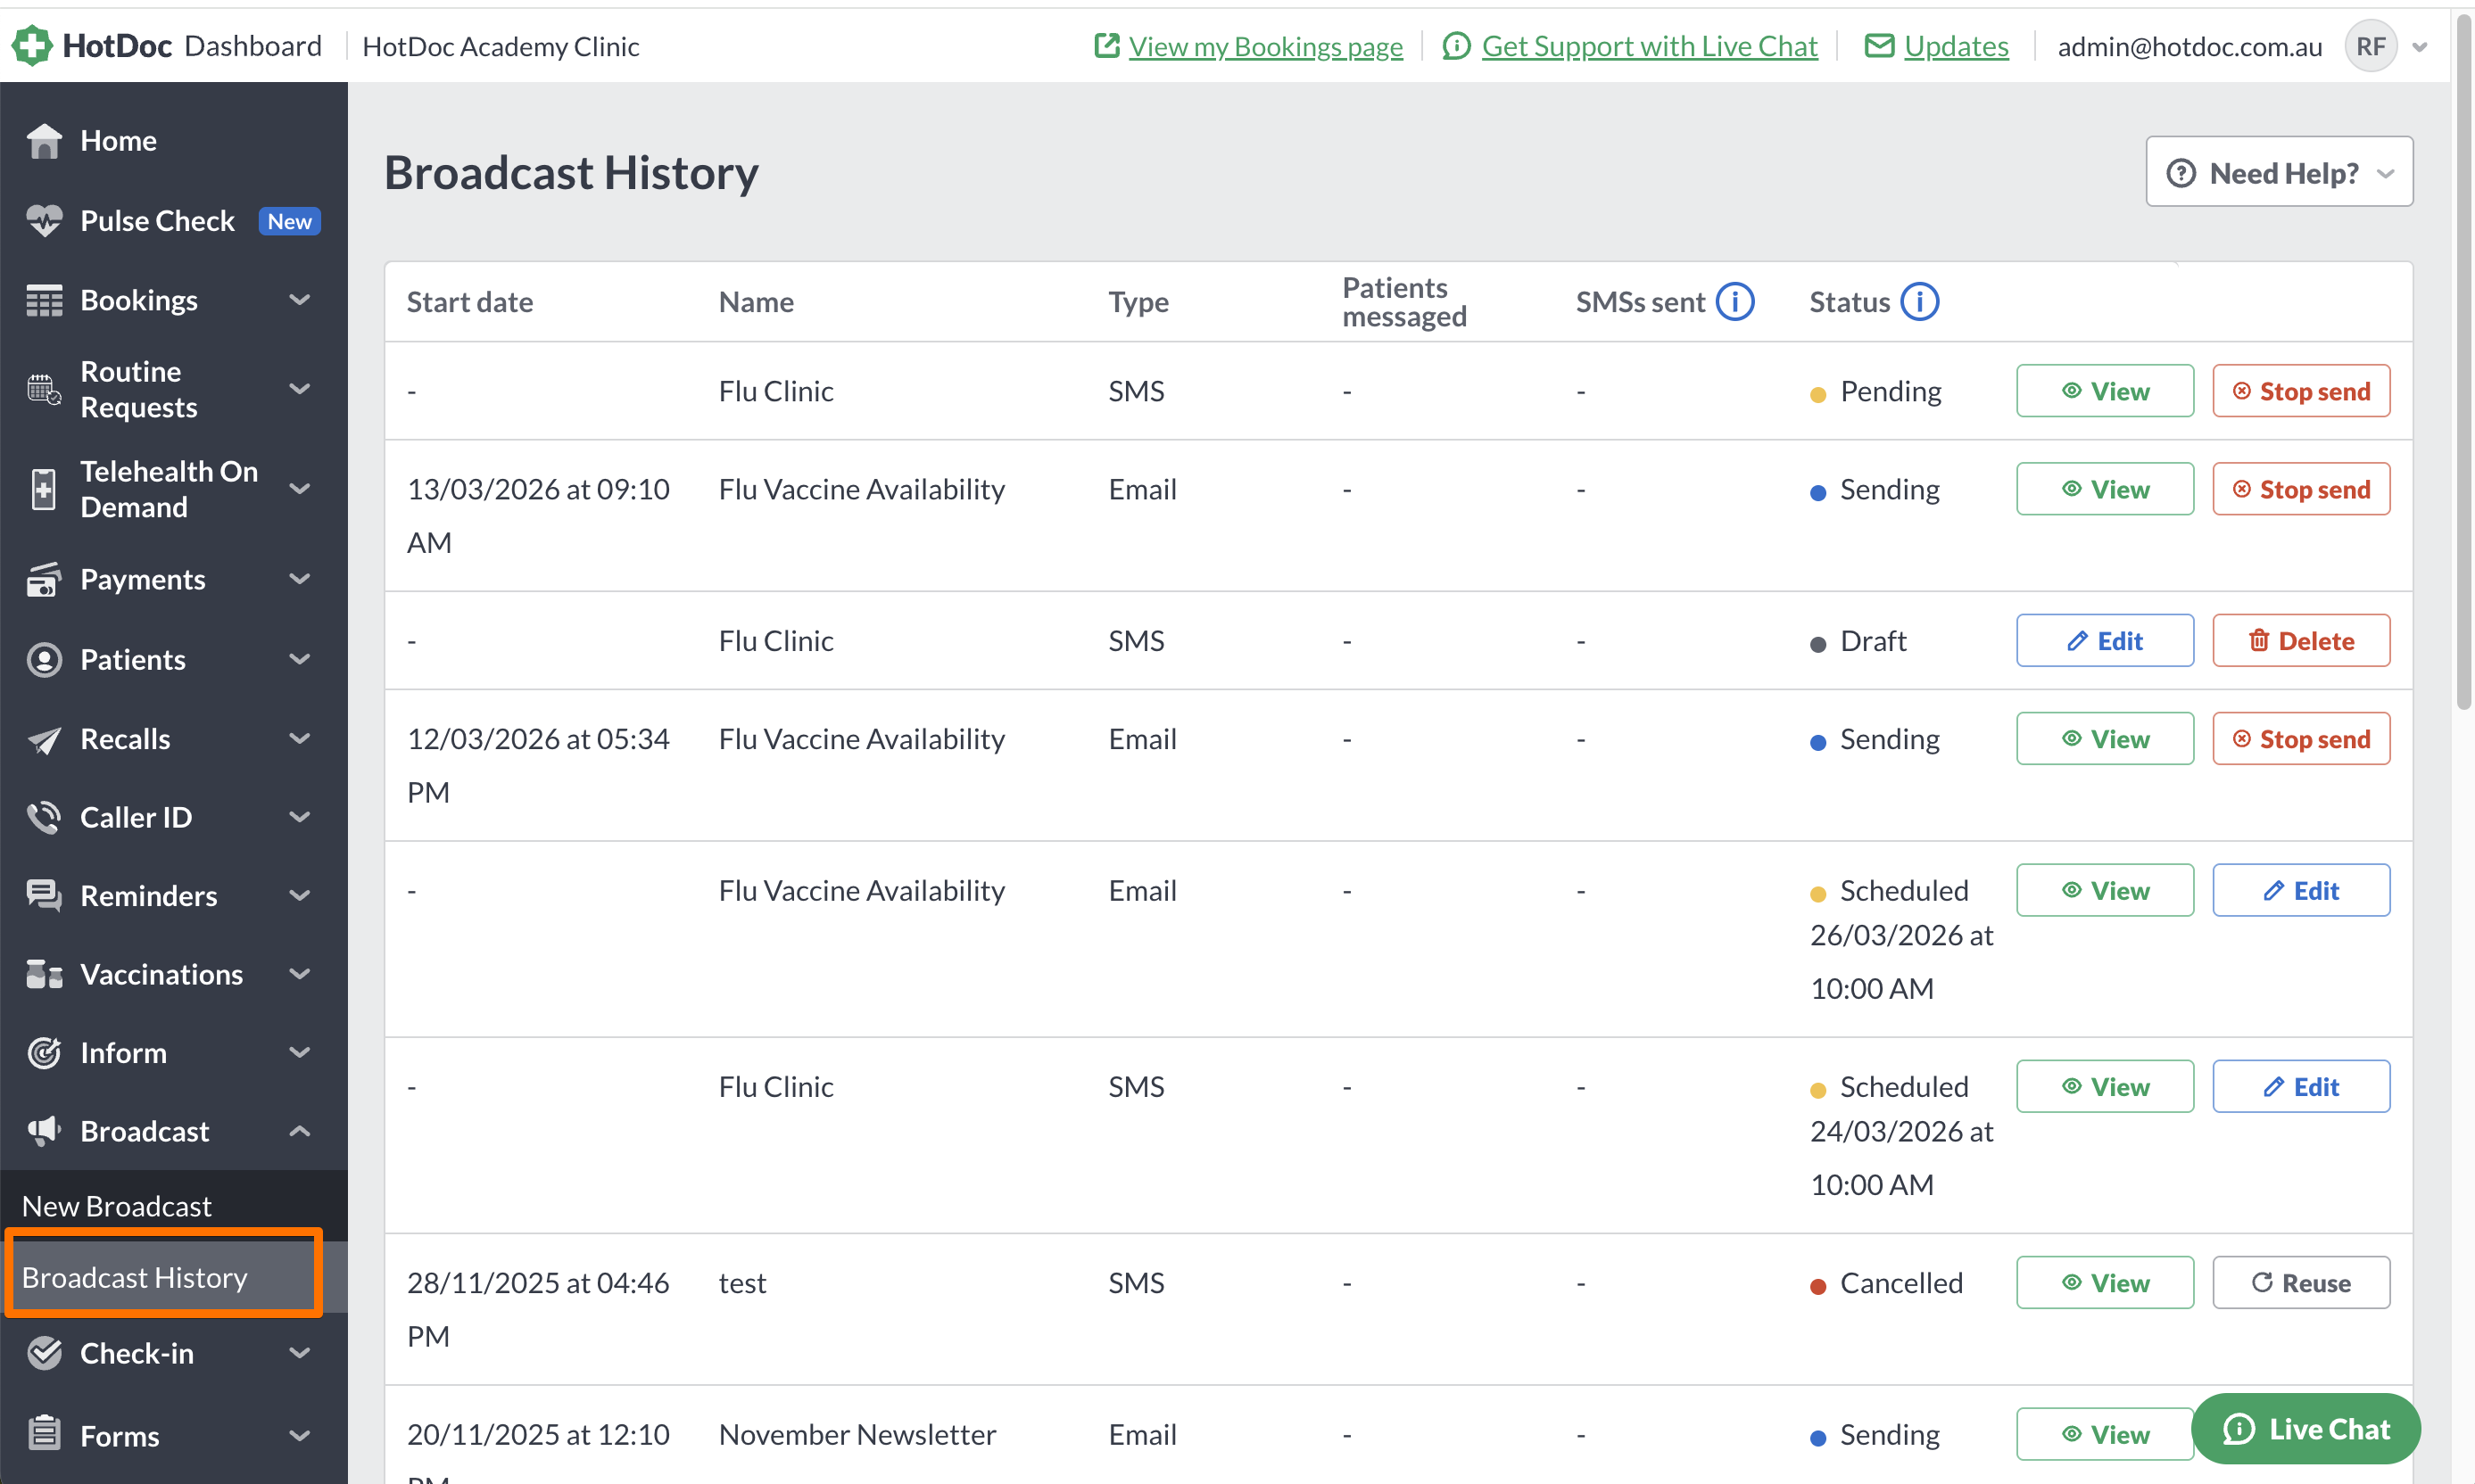This screenshot has width=2475, height=1484.
Task: Click the Status info icon
Action: tap(1920, 302)
